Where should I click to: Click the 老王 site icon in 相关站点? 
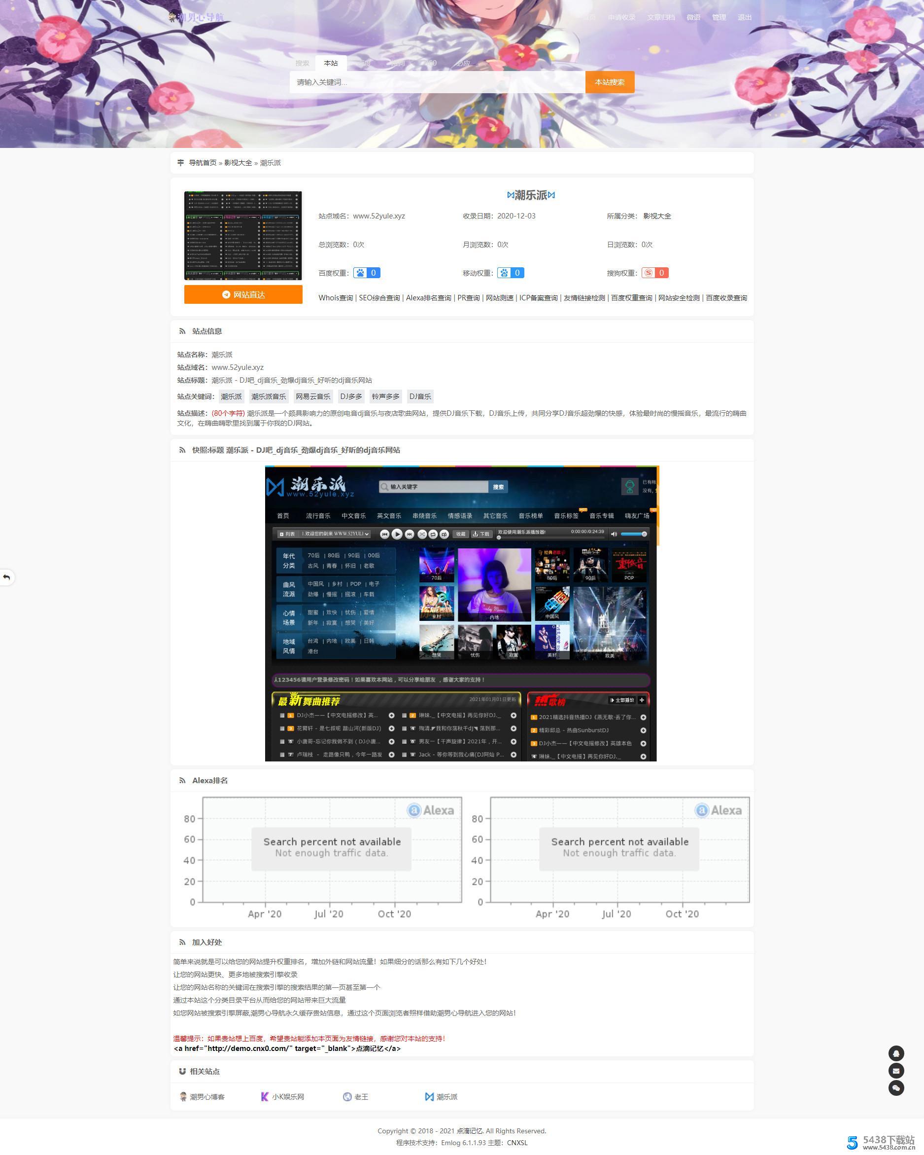pyautogui.click(x=347, y=1096)
